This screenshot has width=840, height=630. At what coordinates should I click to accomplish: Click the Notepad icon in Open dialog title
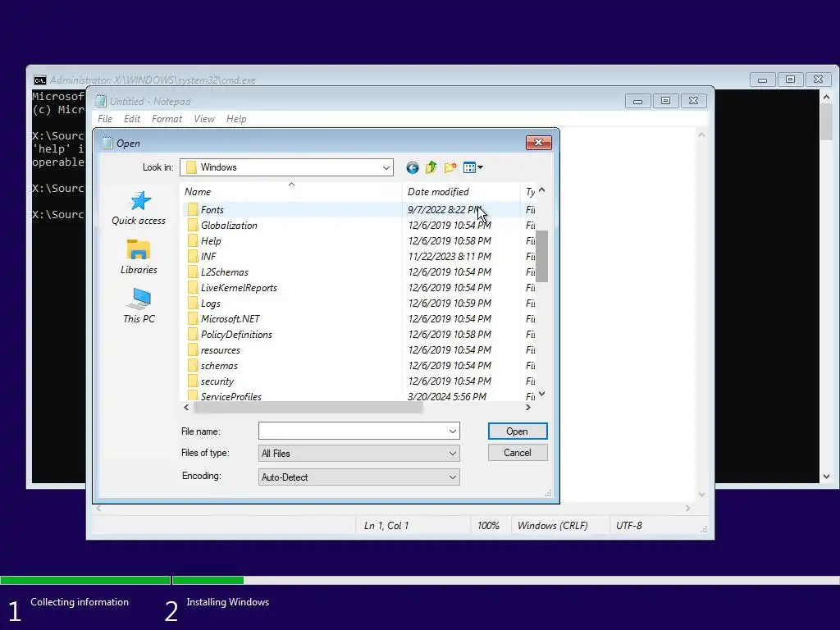click(x=107, y=143)
